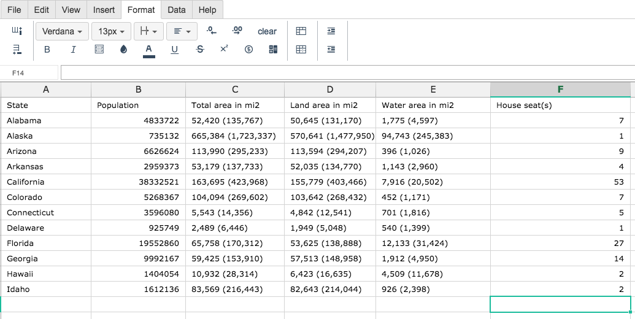Click the superscript icon

pyautogui.click(x=224, y=48)
